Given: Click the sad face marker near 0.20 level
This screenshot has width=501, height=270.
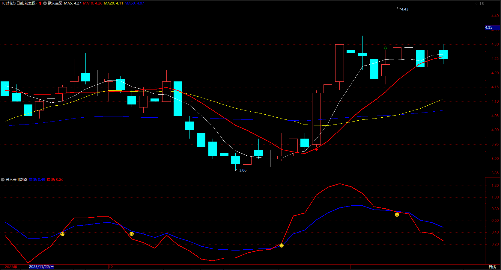Looking at the screenshot, I should click(282, 245).
